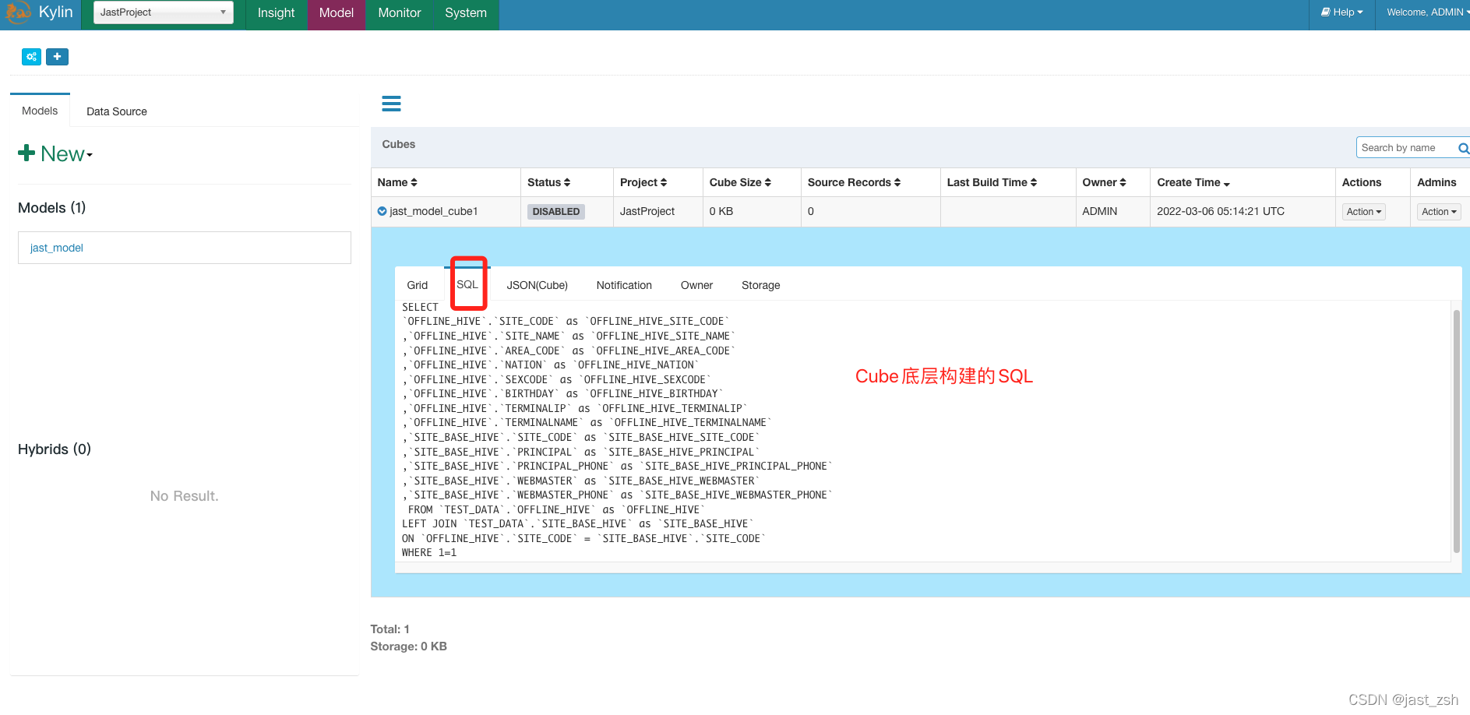Open the Grid tab of cube
The image size is (1470, 715).
pos(418,285)
